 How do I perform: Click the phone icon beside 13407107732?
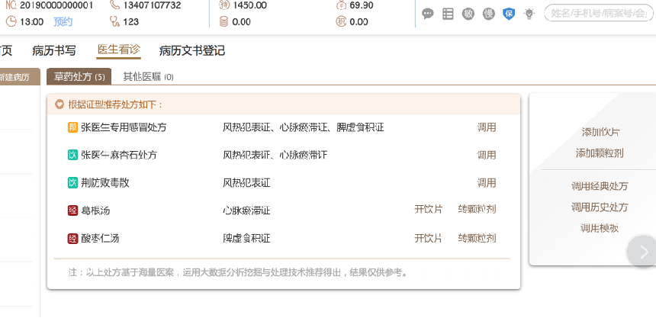[116, 5]
